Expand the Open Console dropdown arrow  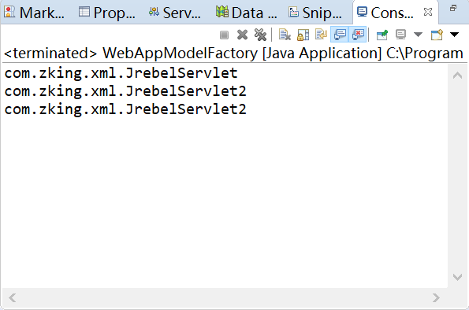454,35
